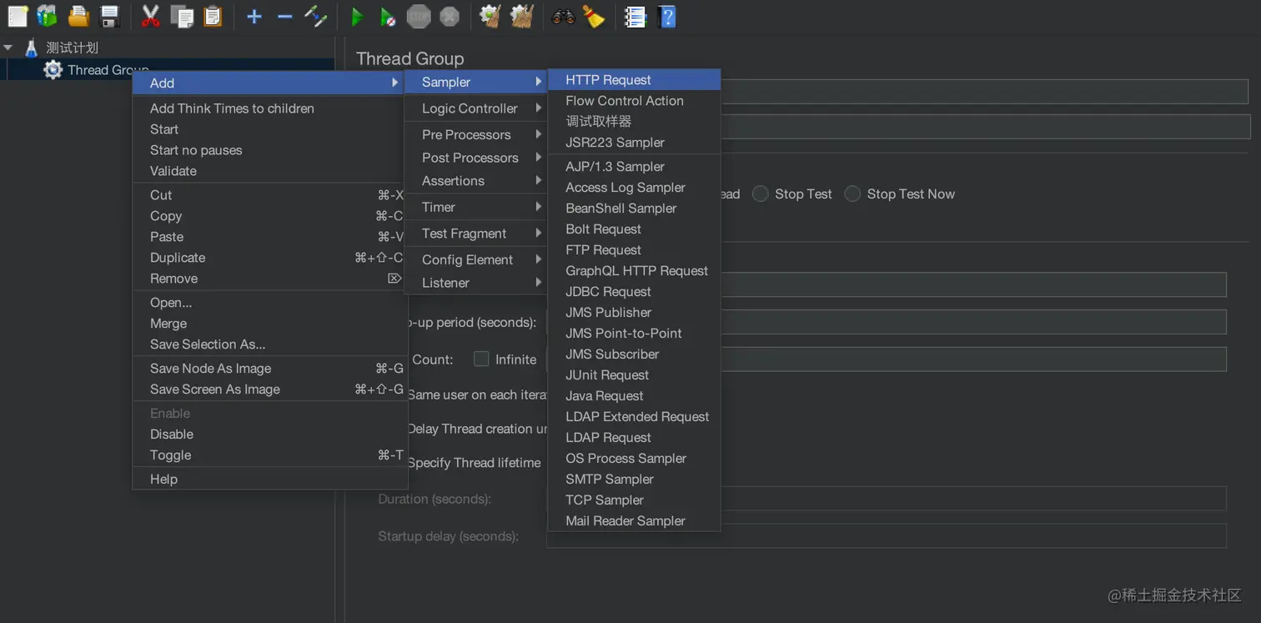
Task: Click Validate in the context menu
Action: pyautogui.click(x=269, y=171)
